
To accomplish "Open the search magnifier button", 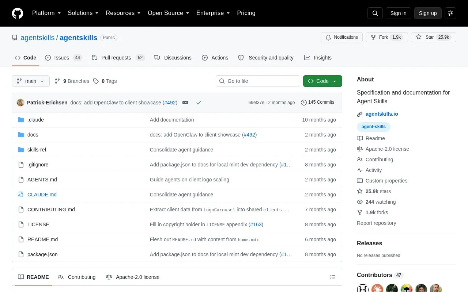I will pos(375,13).
